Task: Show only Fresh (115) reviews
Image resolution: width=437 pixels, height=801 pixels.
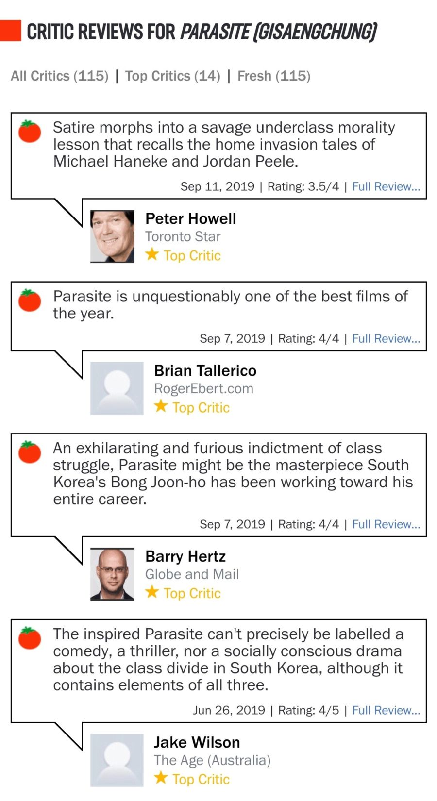Action: pos(274,76)
